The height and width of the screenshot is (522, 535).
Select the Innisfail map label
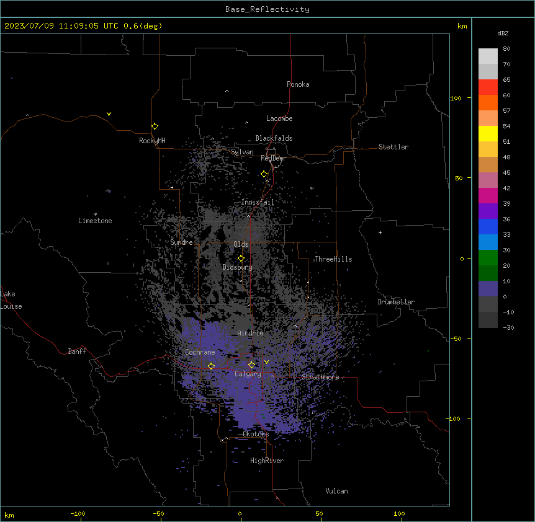click(258, 202)
